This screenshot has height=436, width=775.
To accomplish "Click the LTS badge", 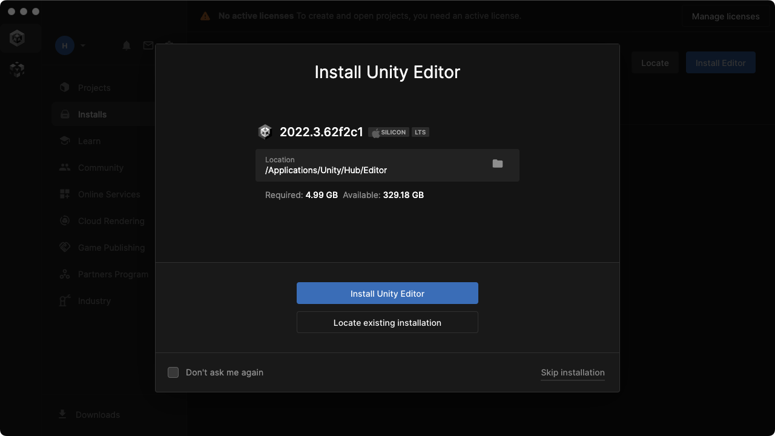I will pos(420,132).
